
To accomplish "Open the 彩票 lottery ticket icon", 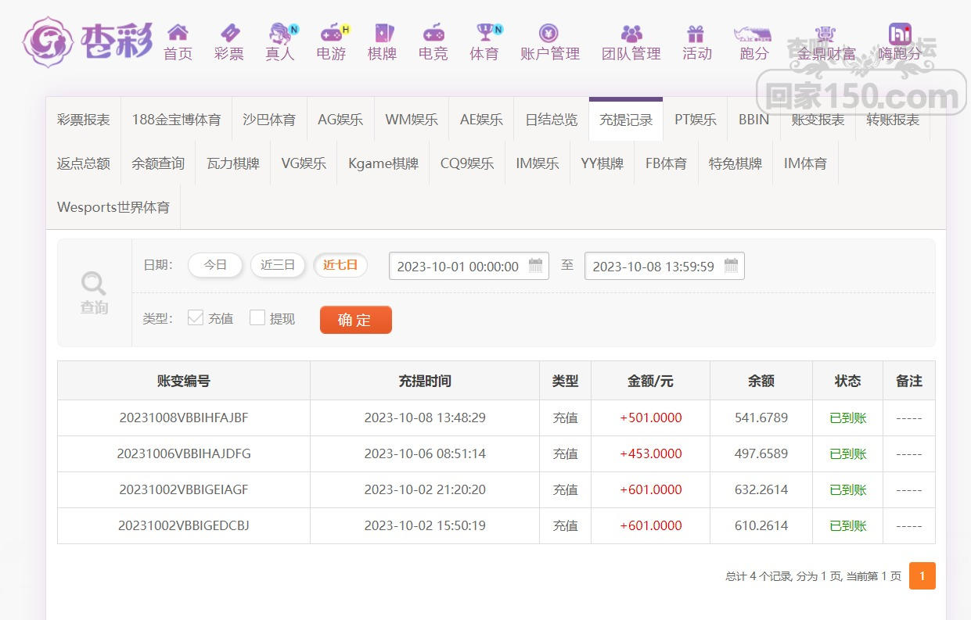I will (229, 33).
